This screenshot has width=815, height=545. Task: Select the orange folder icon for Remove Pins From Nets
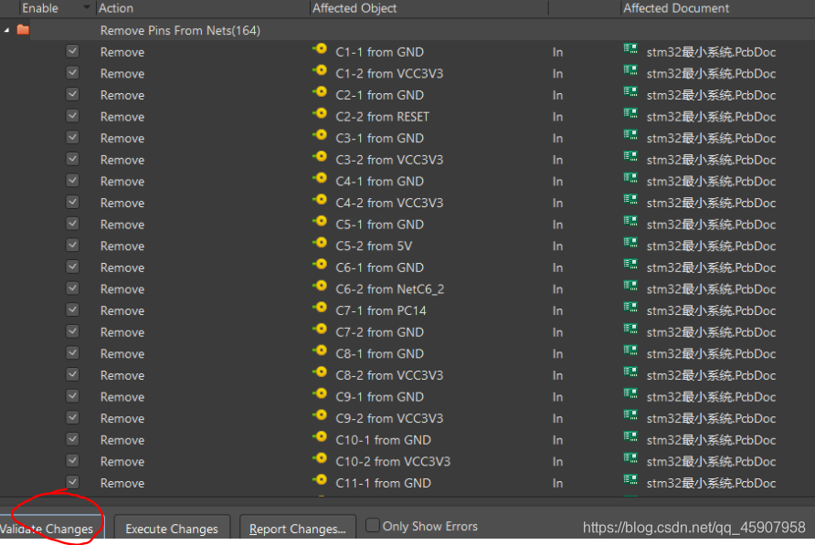(x=23, y=29)
